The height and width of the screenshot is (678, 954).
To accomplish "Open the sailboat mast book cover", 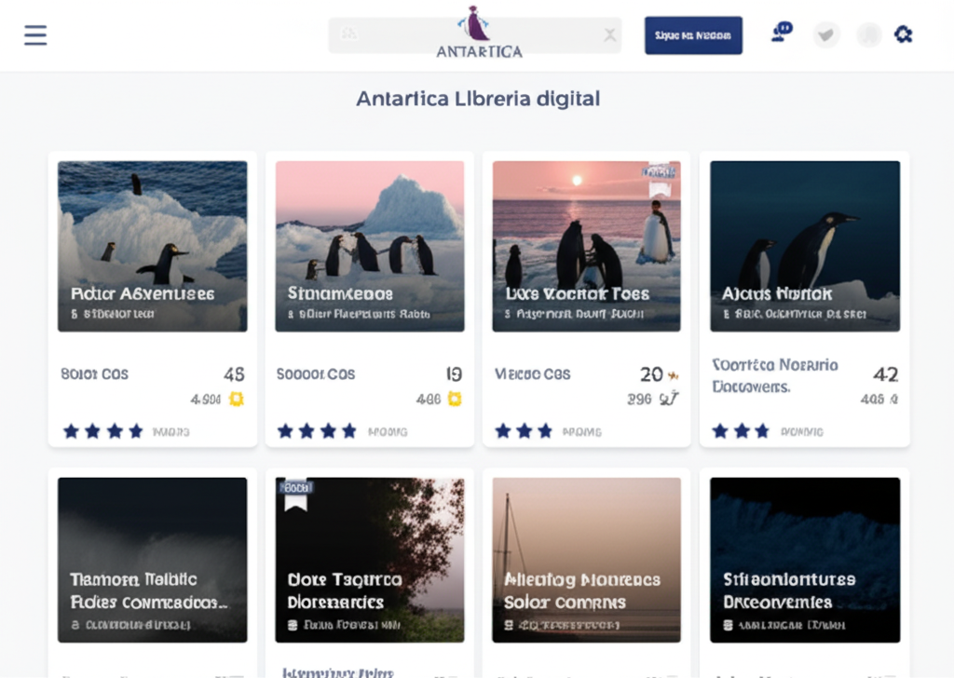I will pos(587,560).
